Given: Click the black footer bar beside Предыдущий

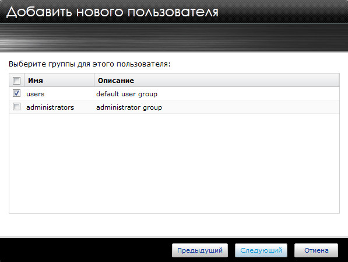Looking at the screenshot, I should click(x=86, y=250).
